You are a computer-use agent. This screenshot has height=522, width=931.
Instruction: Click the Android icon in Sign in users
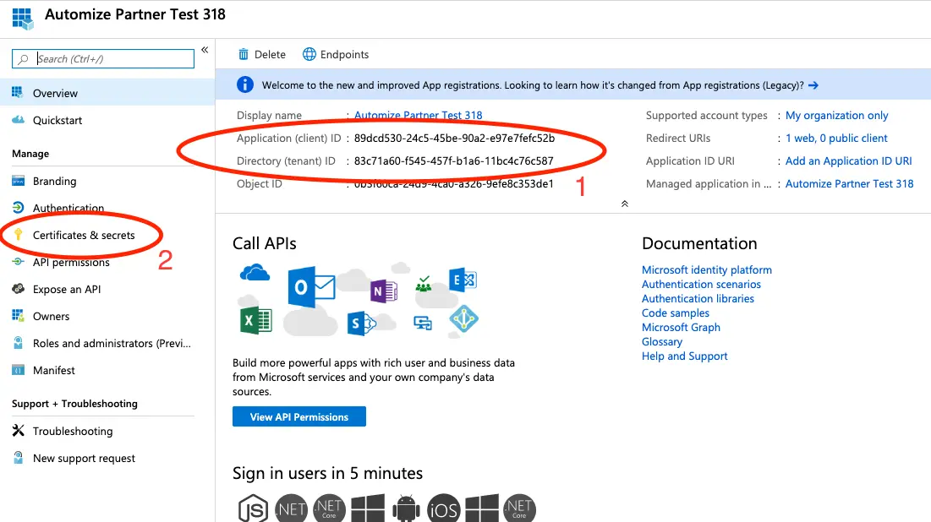[405, 508]
